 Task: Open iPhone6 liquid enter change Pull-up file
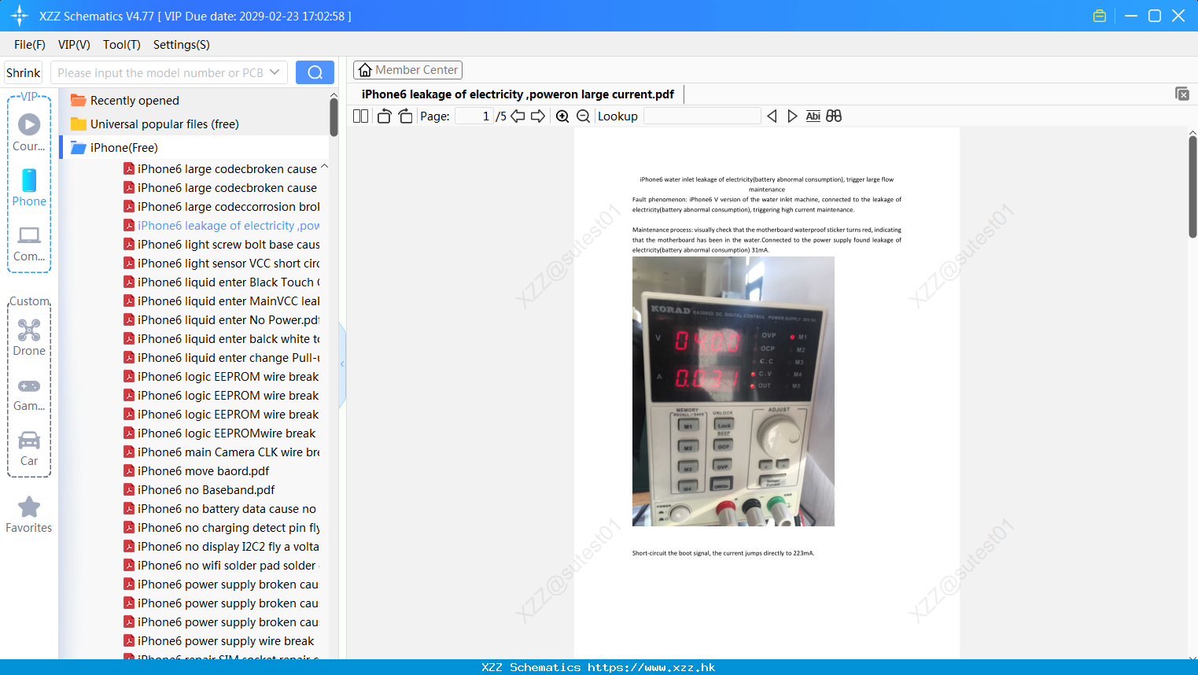tap(222, 358)
